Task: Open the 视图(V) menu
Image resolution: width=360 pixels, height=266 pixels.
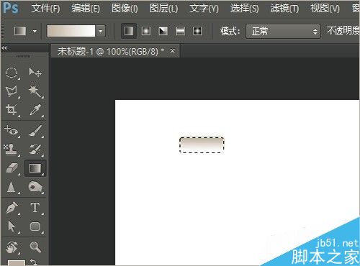Action: pyautogui.click(x=325, y=9)
